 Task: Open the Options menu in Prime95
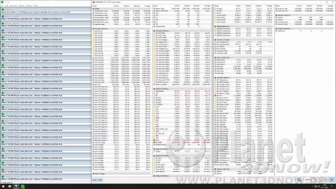pyautogui.click(x=21, y=5)
